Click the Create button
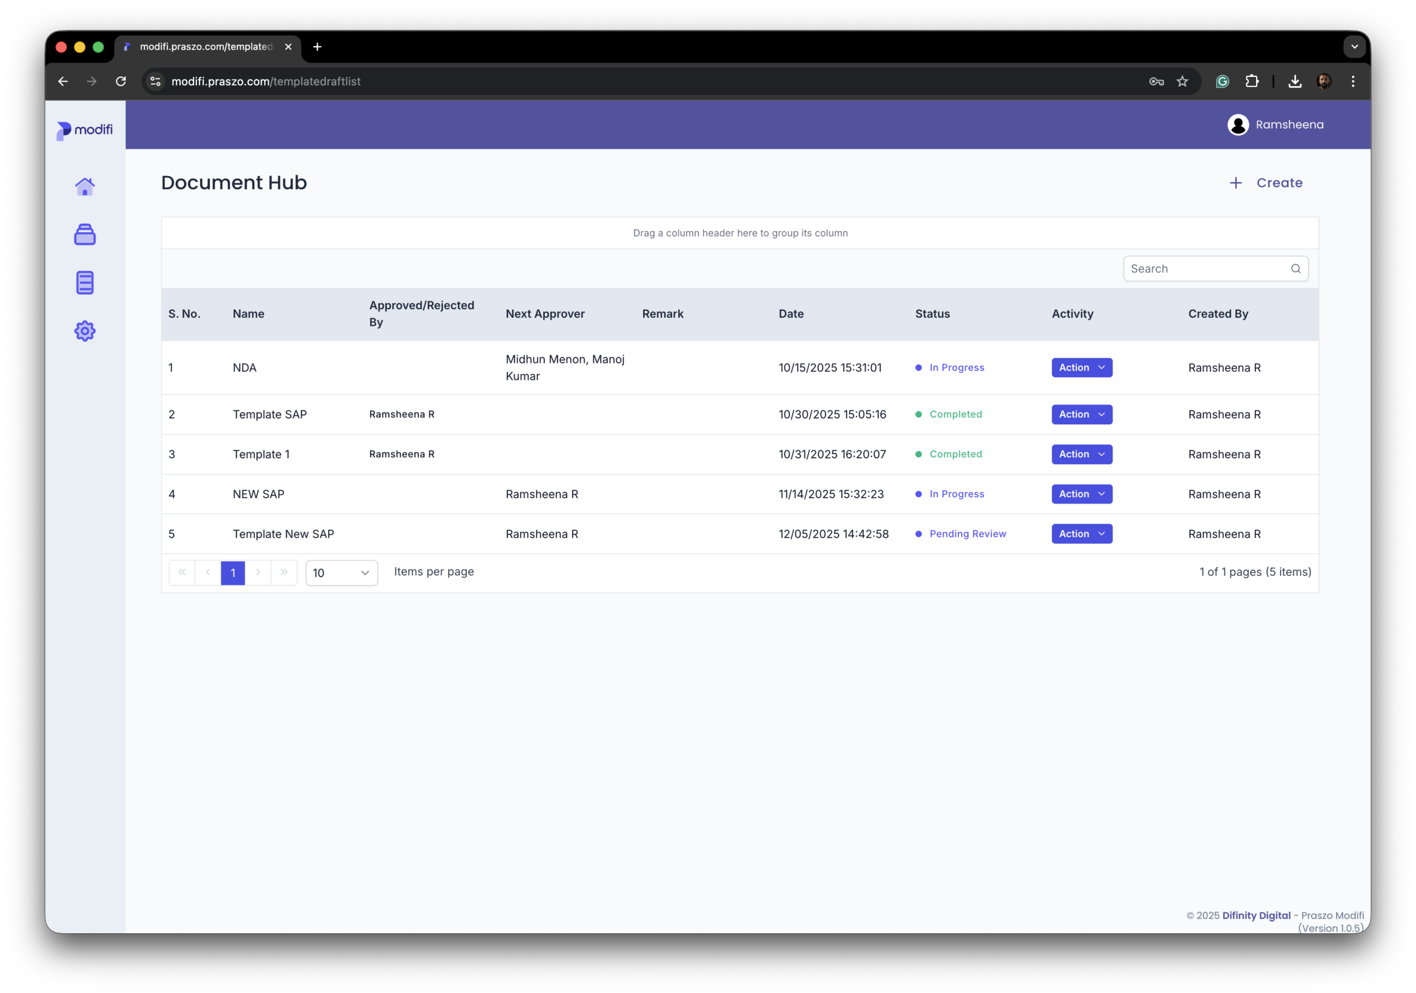The height and width of the screenshot is (993, 1416). point(1266,183)
